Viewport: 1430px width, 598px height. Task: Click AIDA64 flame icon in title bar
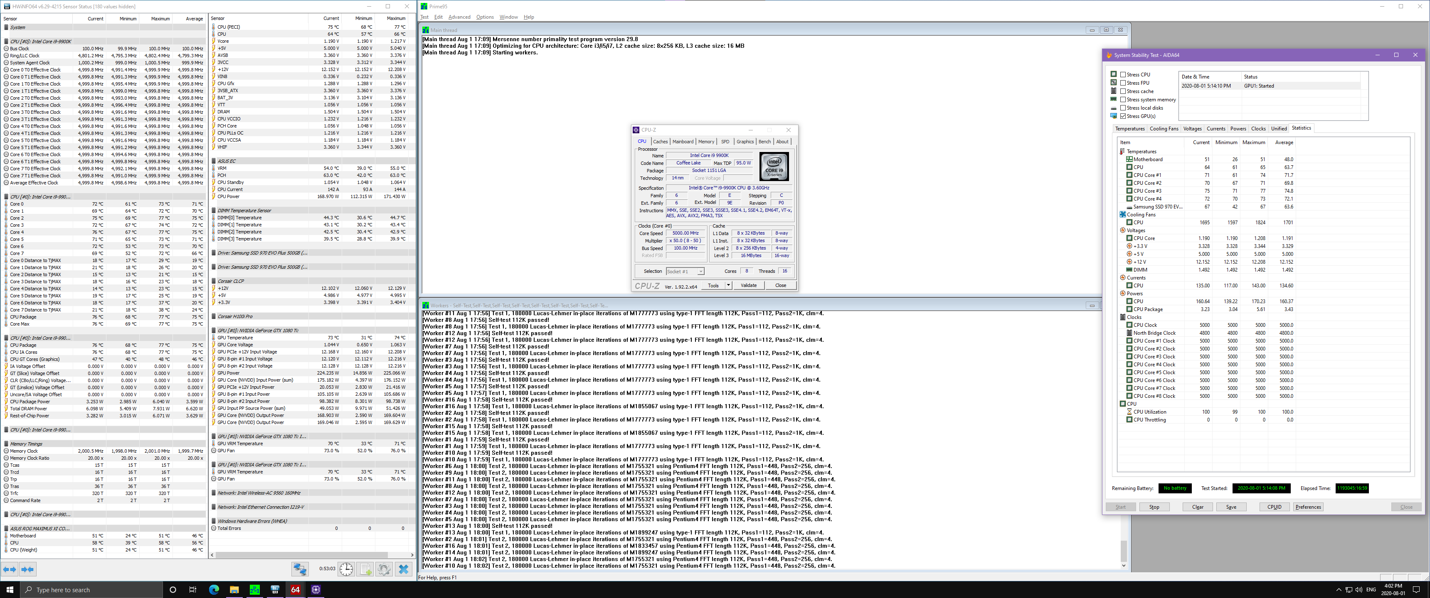coord(1109,55)
